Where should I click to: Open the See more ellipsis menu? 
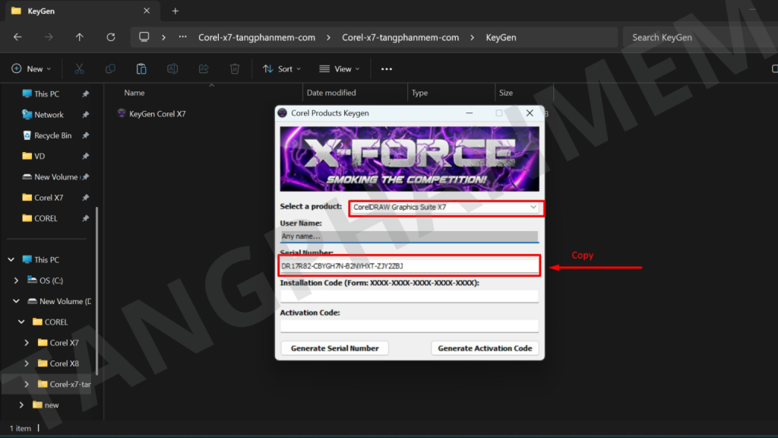[x=387, y=68]
